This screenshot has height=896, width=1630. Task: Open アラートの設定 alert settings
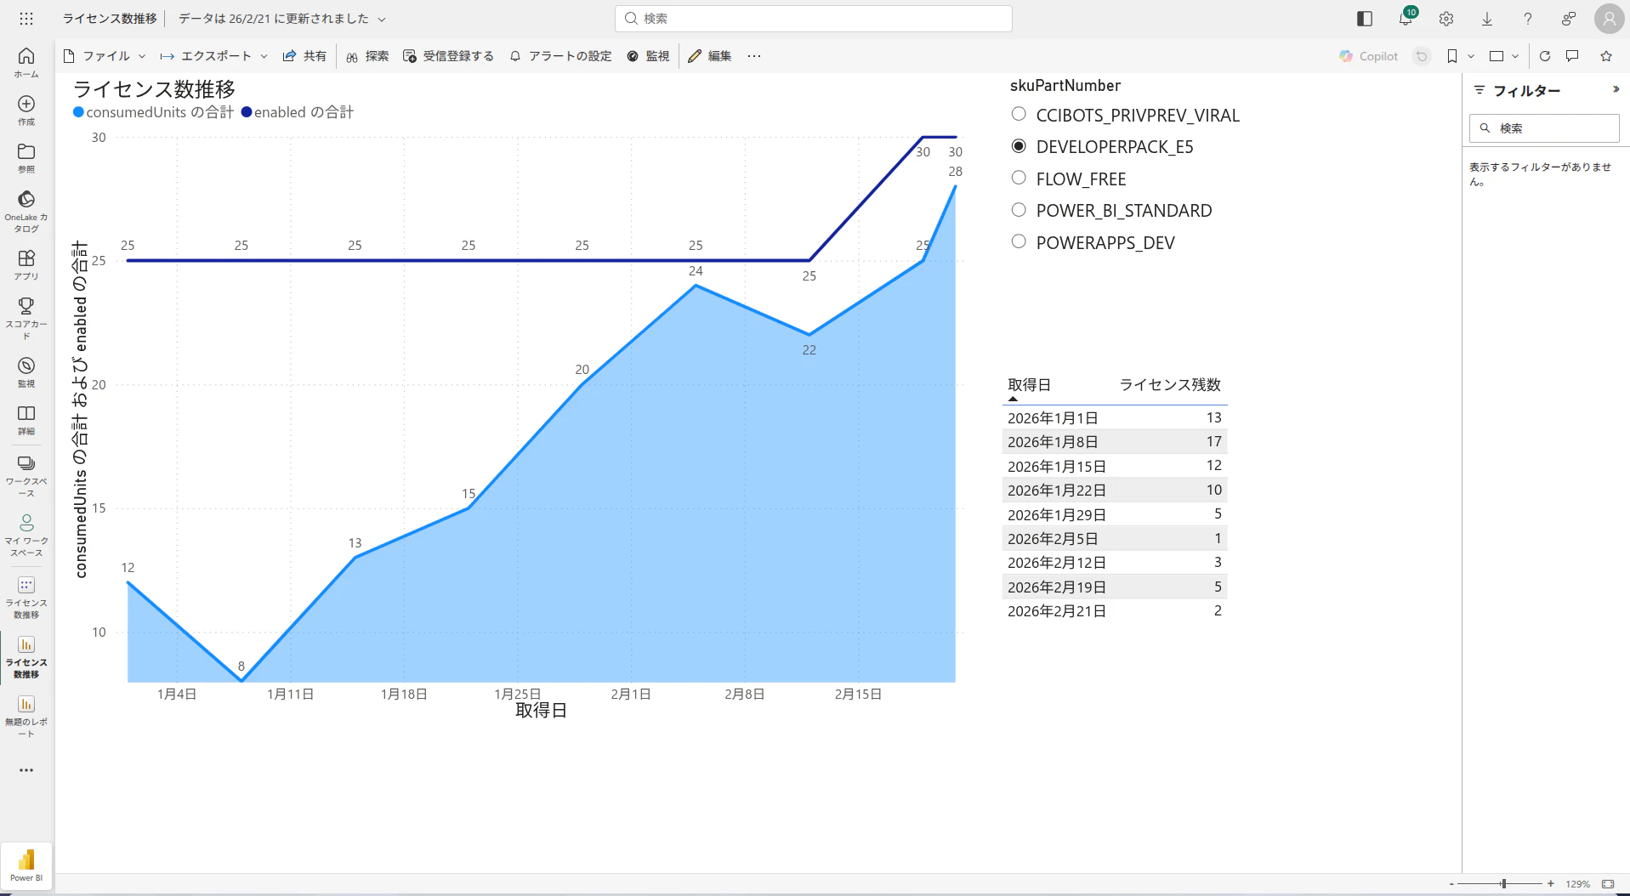[x=561, y=56]
